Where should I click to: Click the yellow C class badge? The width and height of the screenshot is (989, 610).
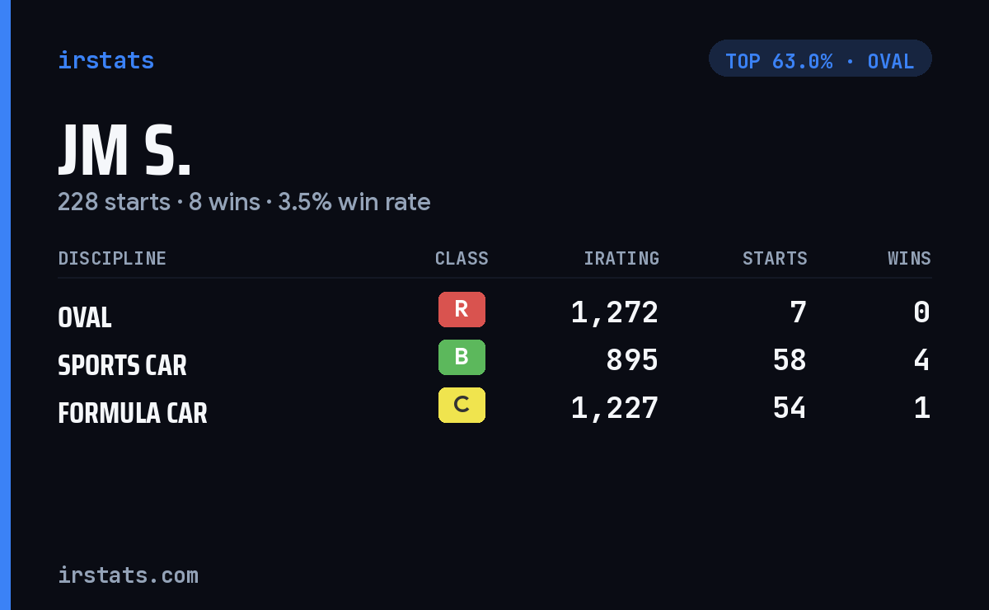(x=462, y=405)
